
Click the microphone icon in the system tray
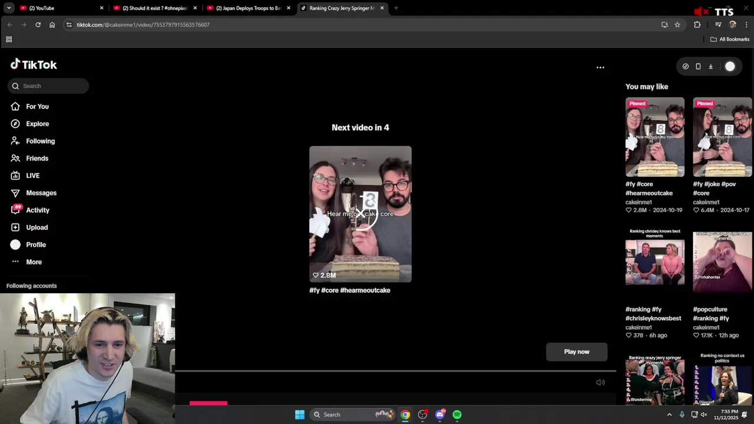point(682,415)
